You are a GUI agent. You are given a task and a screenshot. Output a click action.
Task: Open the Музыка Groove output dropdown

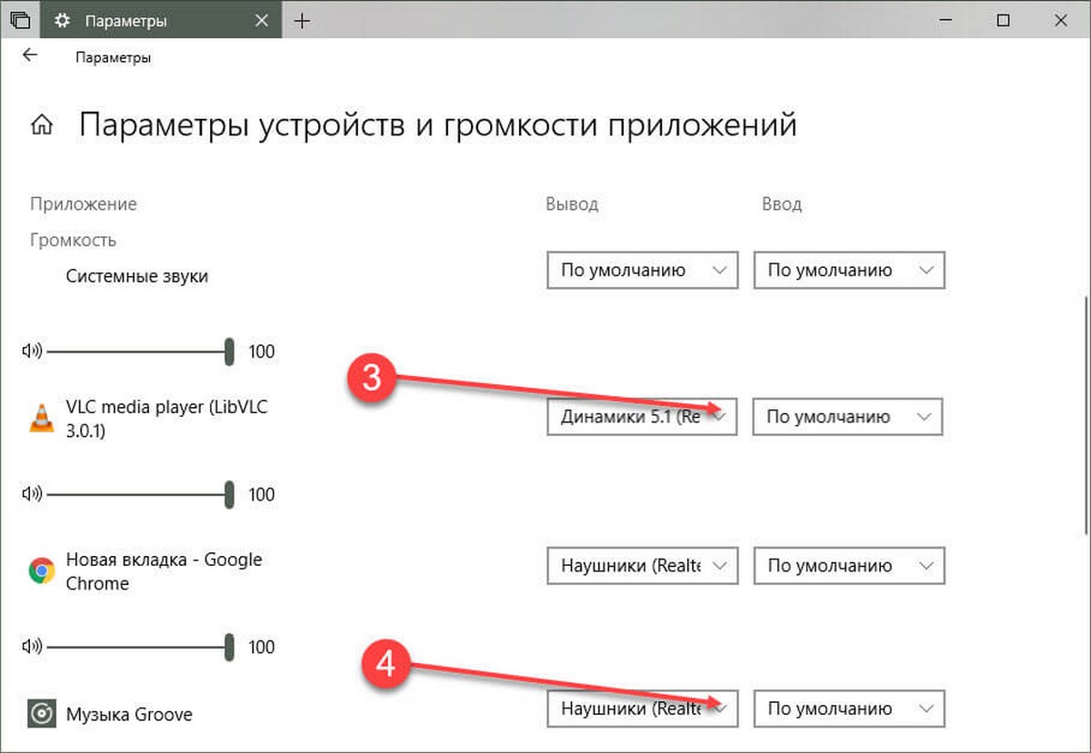coord(643,708)
